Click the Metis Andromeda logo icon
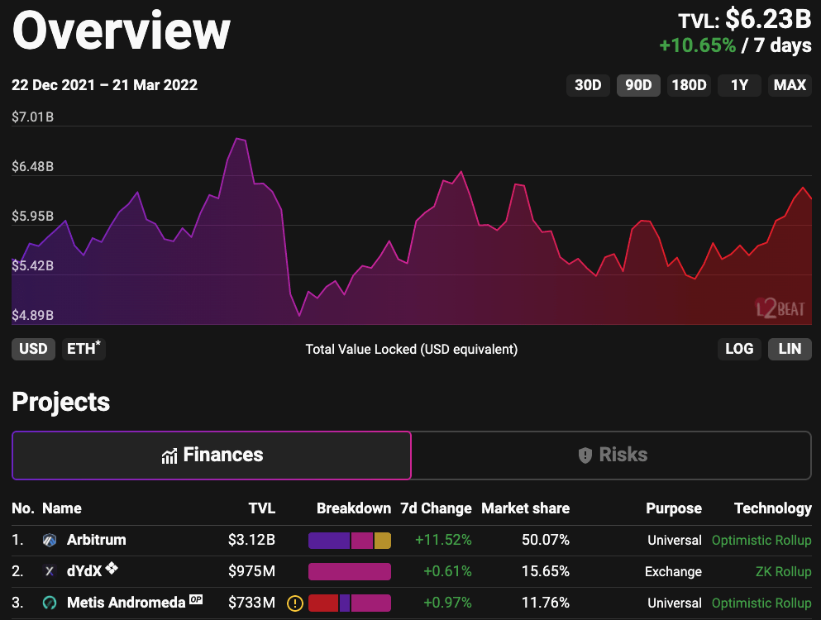This screenshot has width=821, height=620. (49, 603)
